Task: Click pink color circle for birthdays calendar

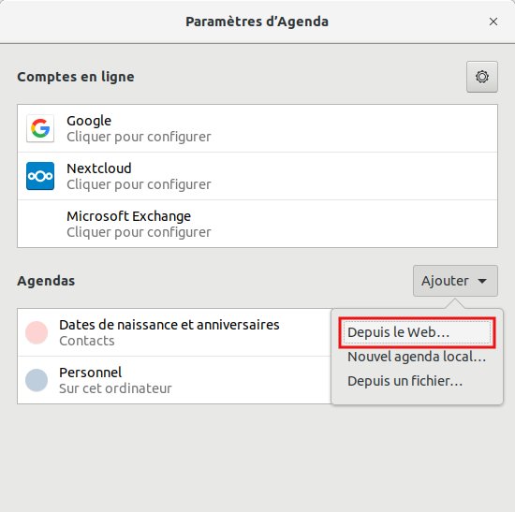Action: 37,332
